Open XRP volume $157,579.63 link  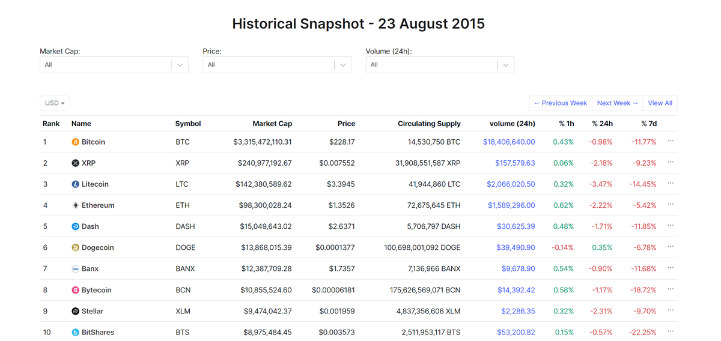point(515,163)
